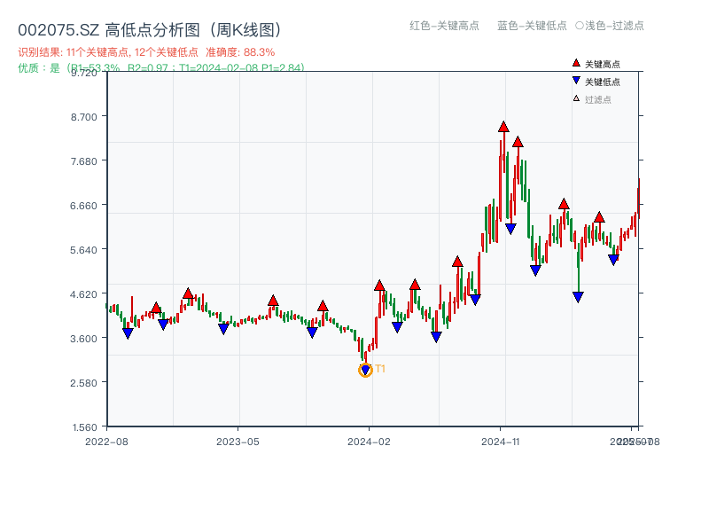Click the blue low marker between the two tallest peaks

(x=510, y=229)
